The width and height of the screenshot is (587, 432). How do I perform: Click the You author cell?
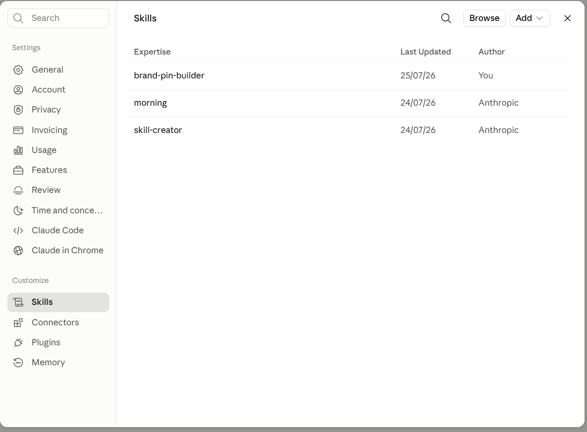[486, 75]
